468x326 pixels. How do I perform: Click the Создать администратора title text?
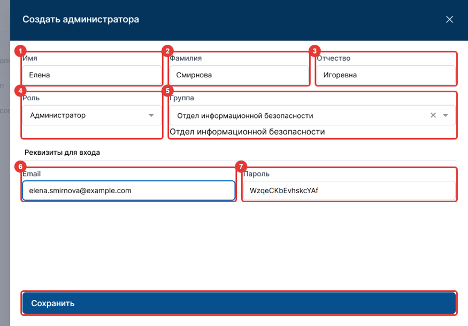81,19
